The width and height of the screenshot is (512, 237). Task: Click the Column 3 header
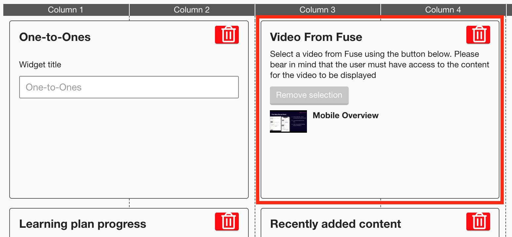[318, 10]
